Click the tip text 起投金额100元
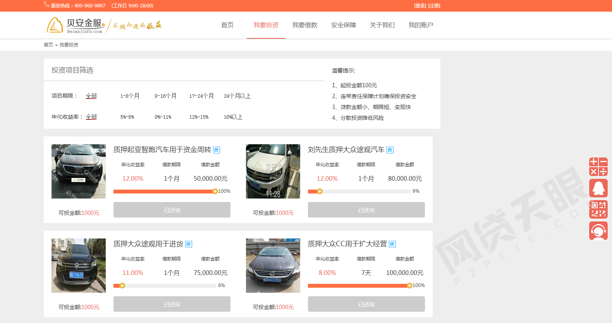The image size is (612, 323). point(359,85)
